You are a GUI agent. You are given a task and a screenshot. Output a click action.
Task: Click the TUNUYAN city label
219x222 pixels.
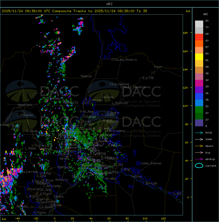(56, 205)
